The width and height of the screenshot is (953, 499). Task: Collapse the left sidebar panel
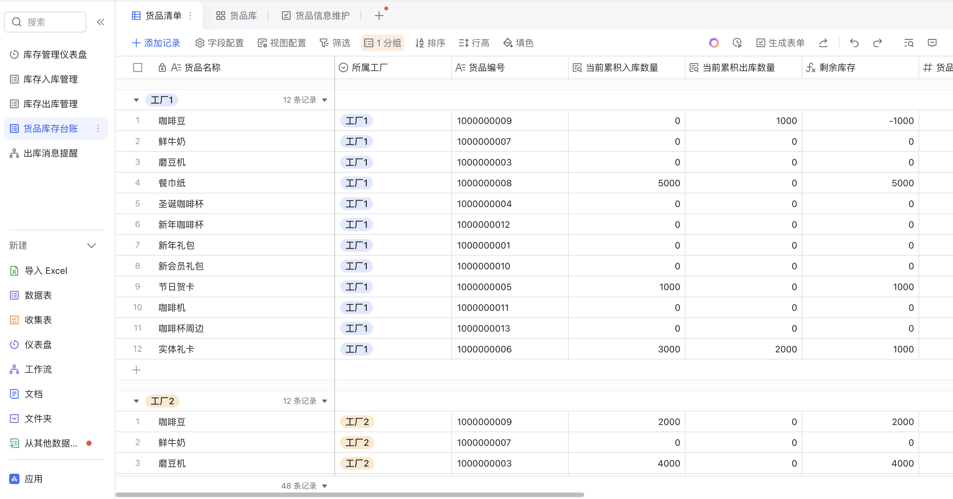coord(100,22)
